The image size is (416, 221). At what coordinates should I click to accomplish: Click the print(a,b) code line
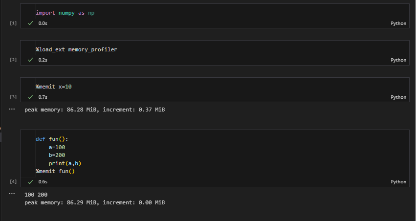[65, 163]
